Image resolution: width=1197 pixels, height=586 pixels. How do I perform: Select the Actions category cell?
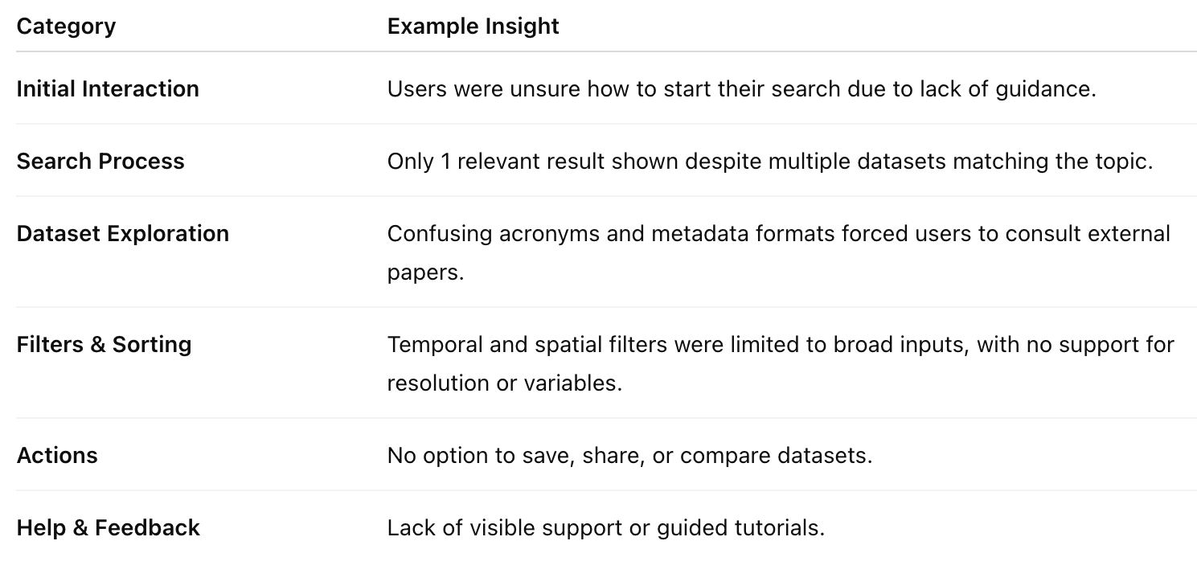(57, 455)
